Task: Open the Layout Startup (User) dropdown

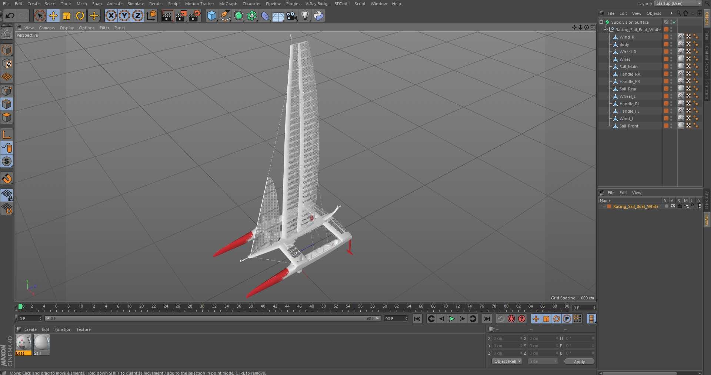Action: (678, 3)
